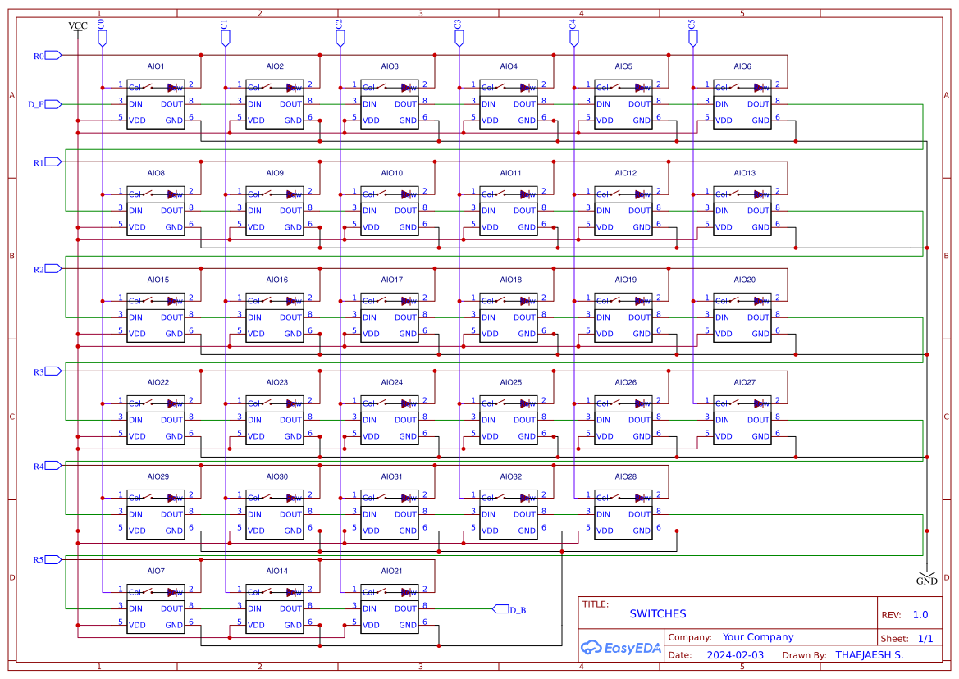Viewport: 959px width, 679px height.
Task: Select the SWITCHES title text
Action: (x=657, y=613)
